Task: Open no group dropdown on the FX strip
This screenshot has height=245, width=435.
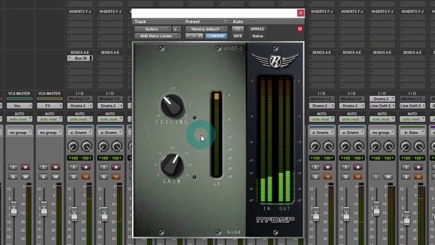Action: [50, 133]
